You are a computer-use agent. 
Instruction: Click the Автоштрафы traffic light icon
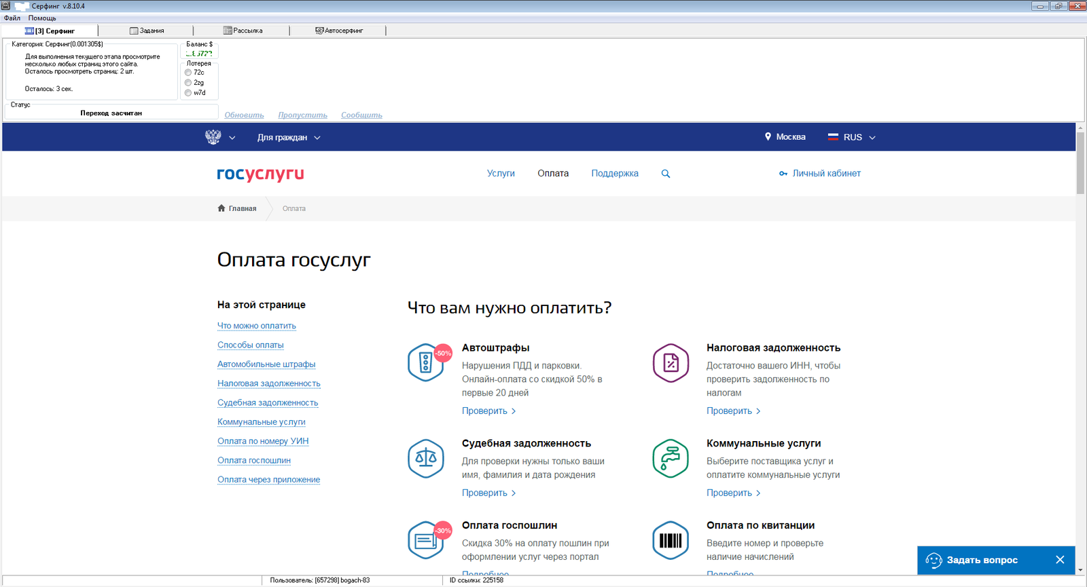[x=426, y=362]
